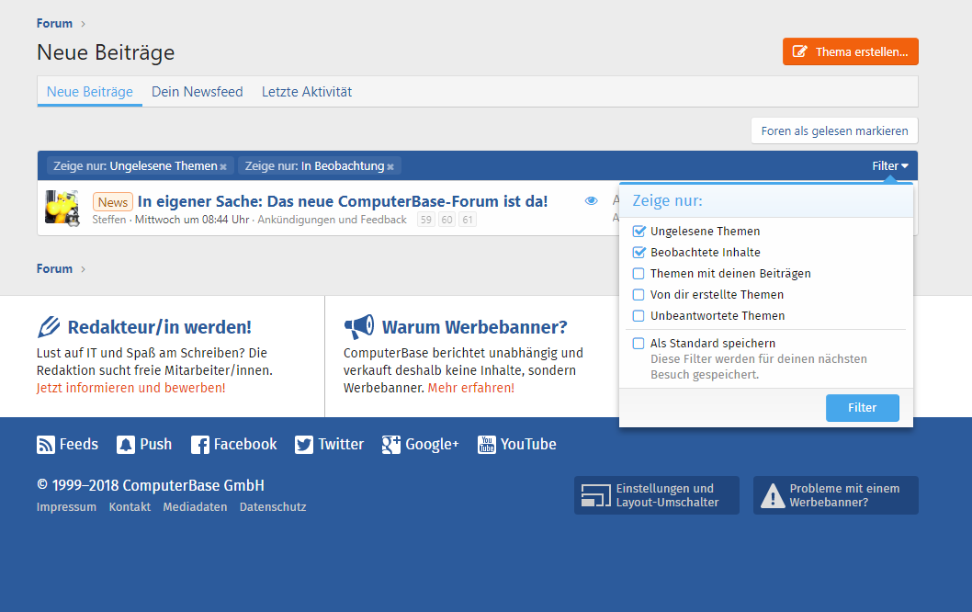Click top Forum breadcrumb link

pyautogui.click(x=54, y=24)
